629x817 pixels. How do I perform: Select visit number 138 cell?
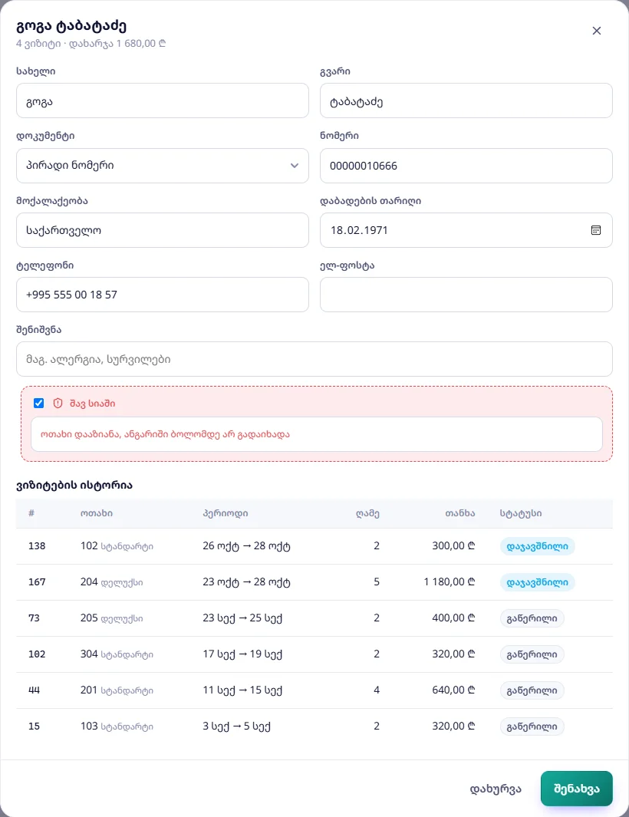click(x=37, y=546)
